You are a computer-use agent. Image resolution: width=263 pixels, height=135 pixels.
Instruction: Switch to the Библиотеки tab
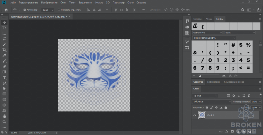213,82
